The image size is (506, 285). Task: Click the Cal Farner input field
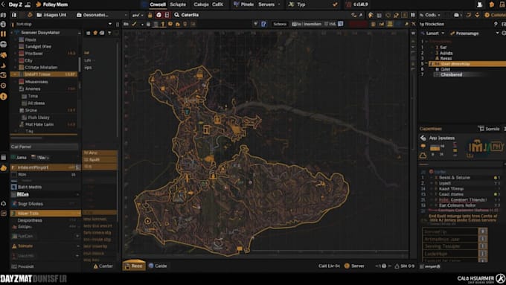(x=44, y=147)
